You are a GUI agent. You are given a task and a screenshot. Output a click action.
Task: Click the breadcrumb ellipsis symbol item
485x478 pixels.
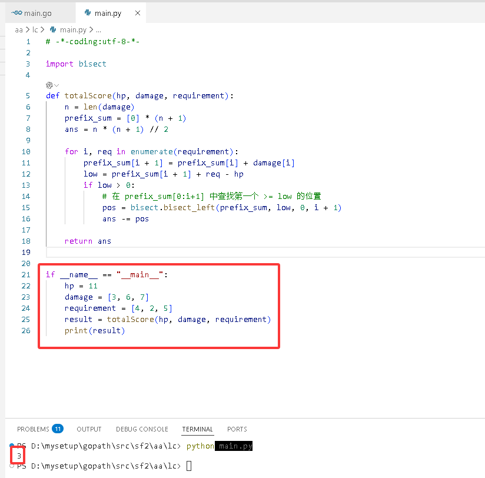(x=98, y=29)
